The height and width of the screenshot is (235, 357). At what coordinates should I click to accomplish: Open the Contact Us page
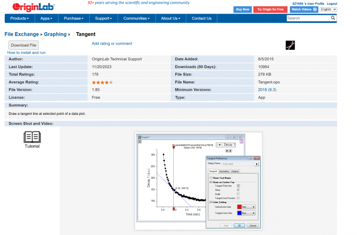tap(202, 18)
